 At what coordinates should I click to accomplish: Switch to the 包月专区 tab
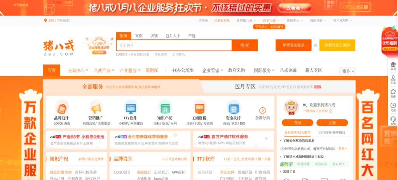(278, 87)
